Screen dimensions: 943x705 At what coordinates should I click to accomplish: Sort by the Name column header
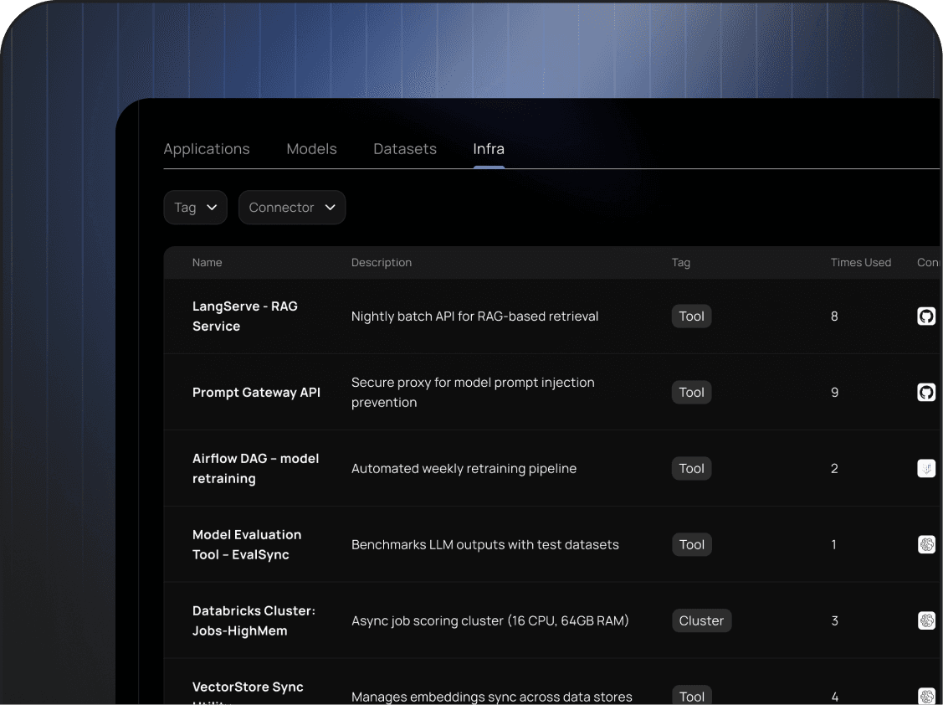(207, 263)
